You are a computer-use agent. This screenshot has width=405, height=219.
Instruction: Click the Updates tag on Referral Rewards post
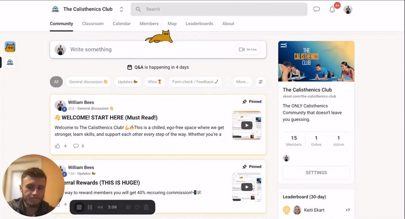(87, 174)
